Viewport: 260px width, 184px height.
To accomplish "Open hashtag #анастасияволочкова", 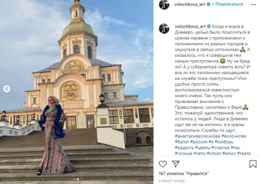I will (198, 136).
